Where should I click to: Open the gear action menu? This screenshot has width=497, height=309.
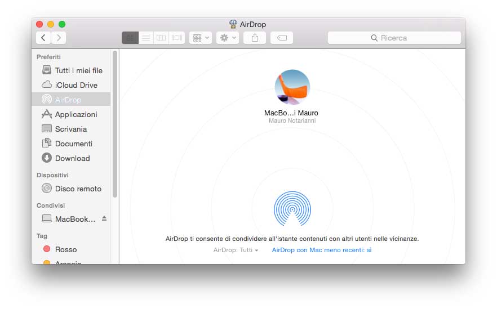228,38
